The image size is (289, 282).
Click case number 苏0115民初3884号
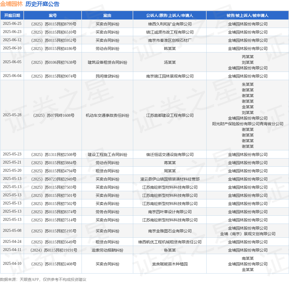pos(54,163)
